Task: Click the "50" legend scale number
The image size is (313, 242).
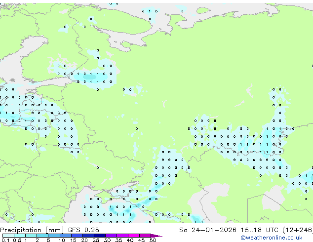Action: tap(153, 240)
